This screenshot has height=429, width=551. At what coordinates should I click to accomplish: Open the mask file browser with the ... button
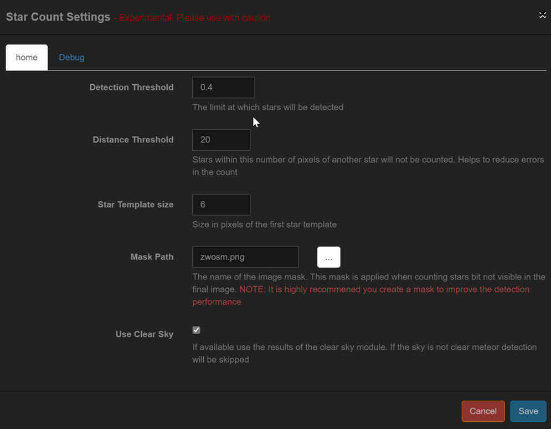328,257
